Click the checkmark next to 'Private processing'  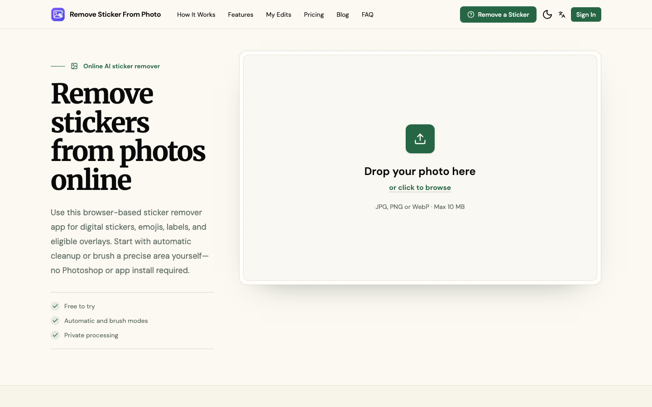point(55,335)
